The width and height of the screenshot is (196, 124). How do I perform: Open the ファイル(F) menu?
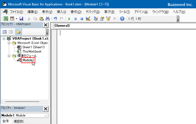[16, 12]
